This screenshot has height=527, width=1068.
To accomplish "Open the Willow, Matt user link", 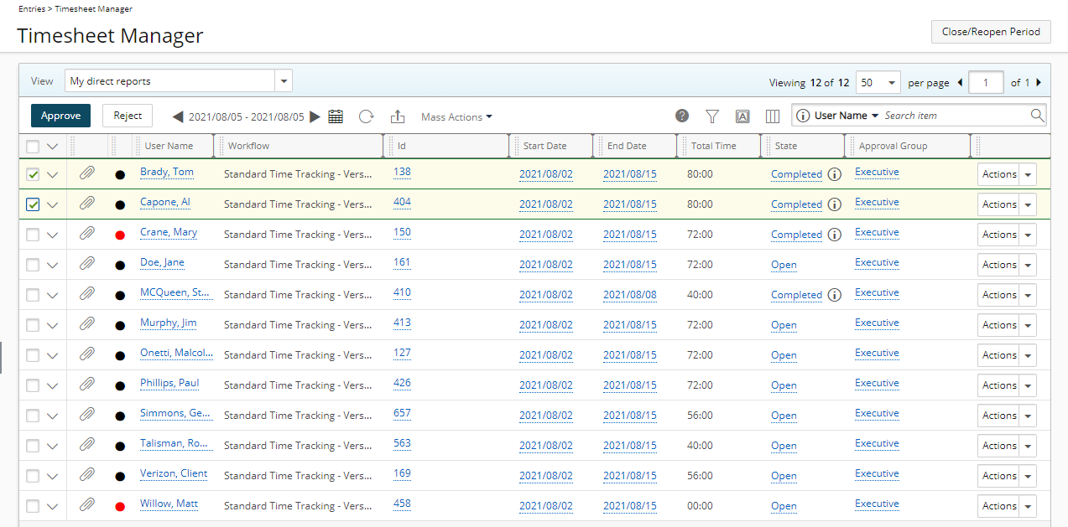I will pyautogui.click(x=169, y=504).
